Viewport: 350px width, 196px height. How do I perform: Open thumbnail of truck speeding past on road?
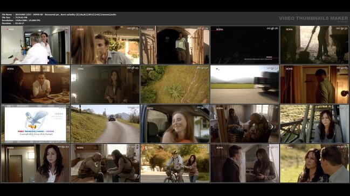tap(245, 84)
